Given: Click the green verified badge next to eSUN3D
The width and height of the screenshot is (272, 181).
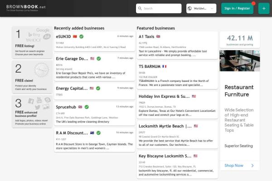Looking at the screenshot, I should [81, 36].
